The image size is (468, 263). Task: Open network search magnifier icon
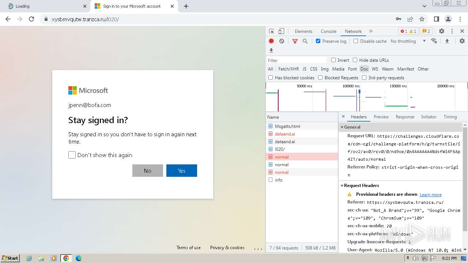[305, 41]
